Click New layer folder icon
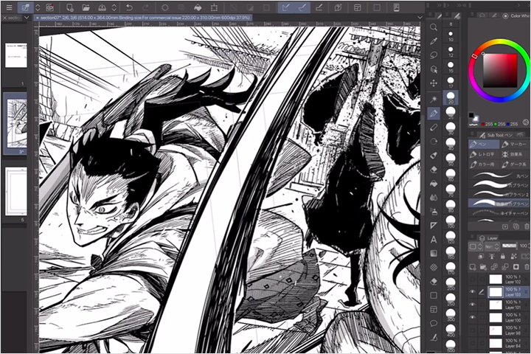The width and height of the screenshot is (531, 354). (x=483, y=267)
